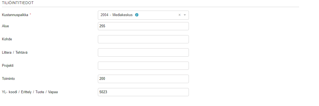Select the Littera / Tehtävä input box

coord(143,53)
